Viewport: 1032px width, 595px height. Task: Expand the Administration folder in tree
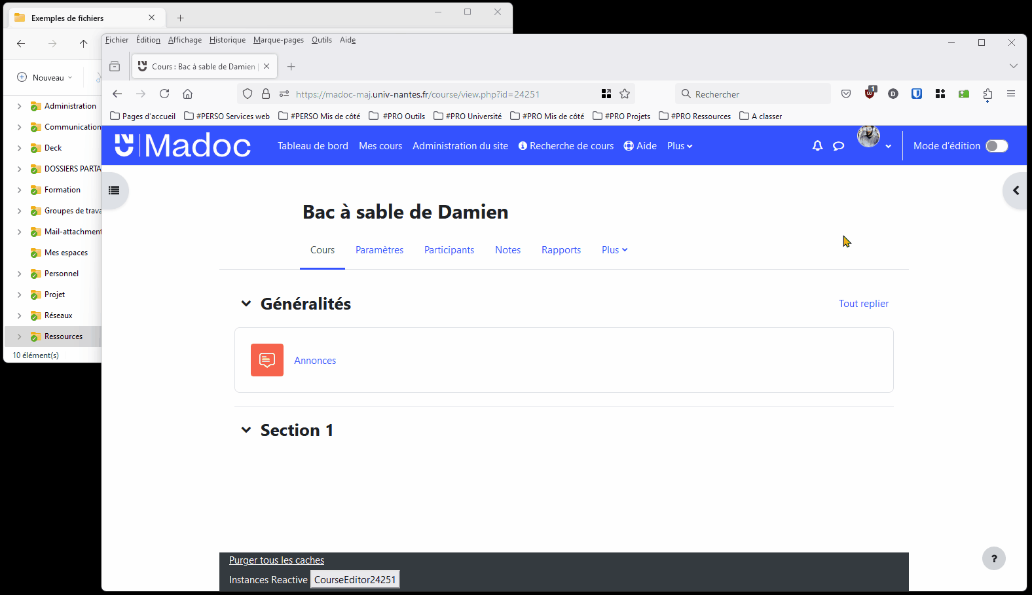[x=19, y=106]
